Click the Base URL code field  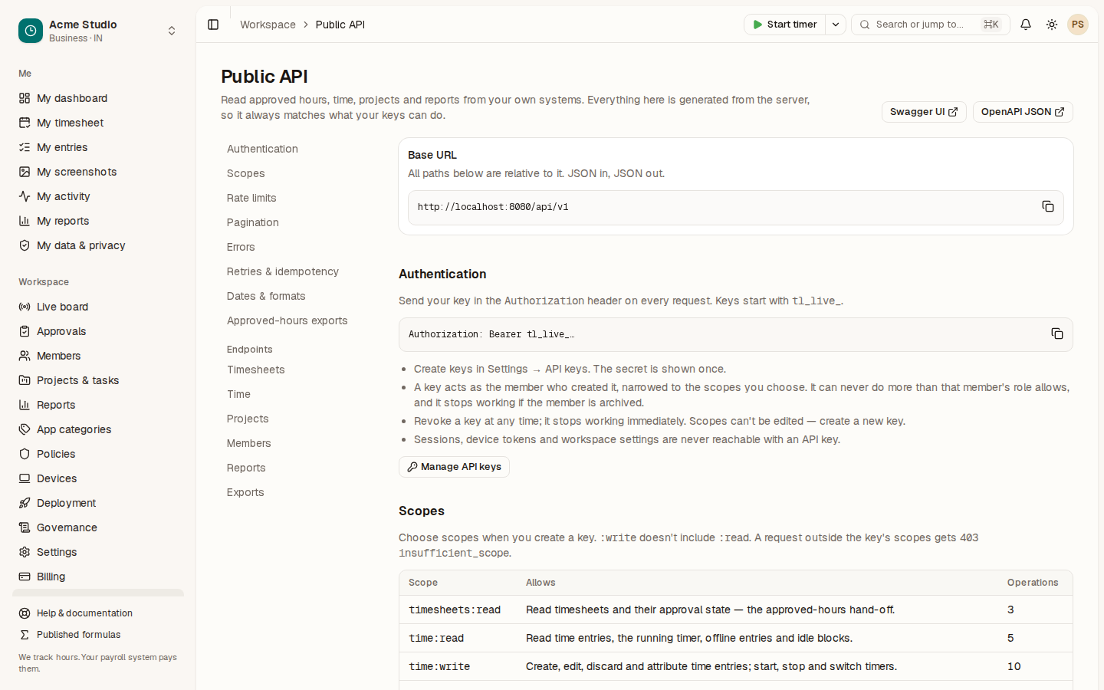click(x=735, y=207)
